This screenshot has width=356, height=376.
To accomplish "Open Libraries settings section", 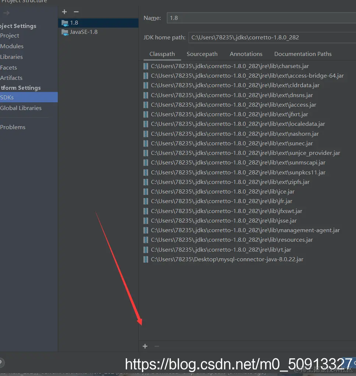I will coord(11,57).
